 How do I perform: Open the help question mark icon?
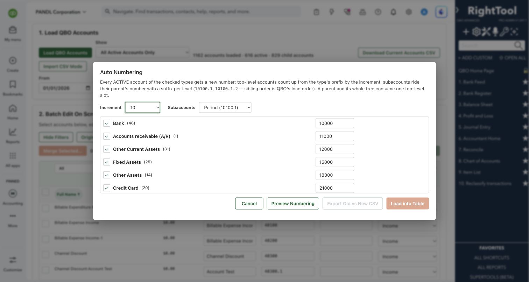click(x=378, y=12)
